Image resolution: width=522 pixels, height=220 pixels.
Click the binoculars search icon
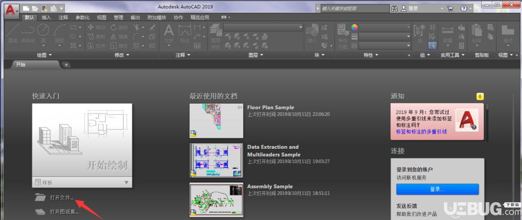(395, 8)
